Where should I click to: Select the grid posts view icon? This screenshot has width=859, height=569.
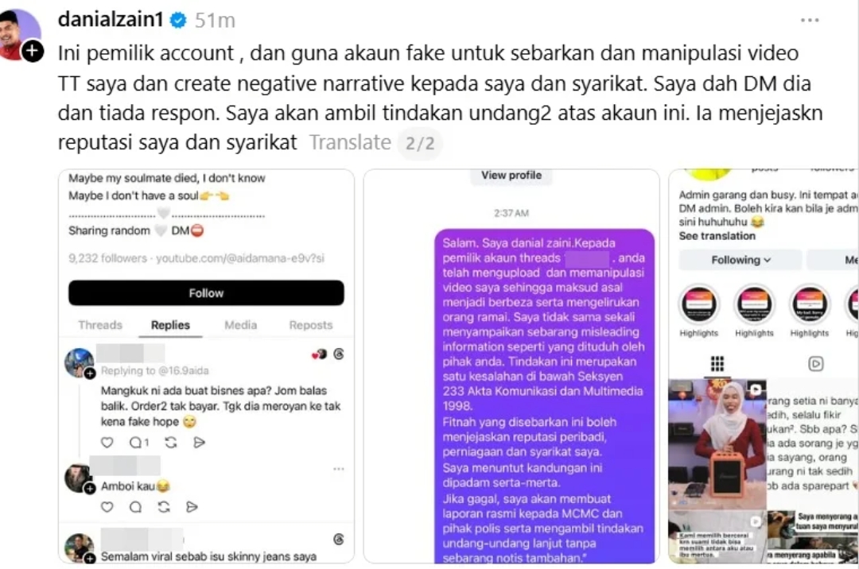(717, 364)
